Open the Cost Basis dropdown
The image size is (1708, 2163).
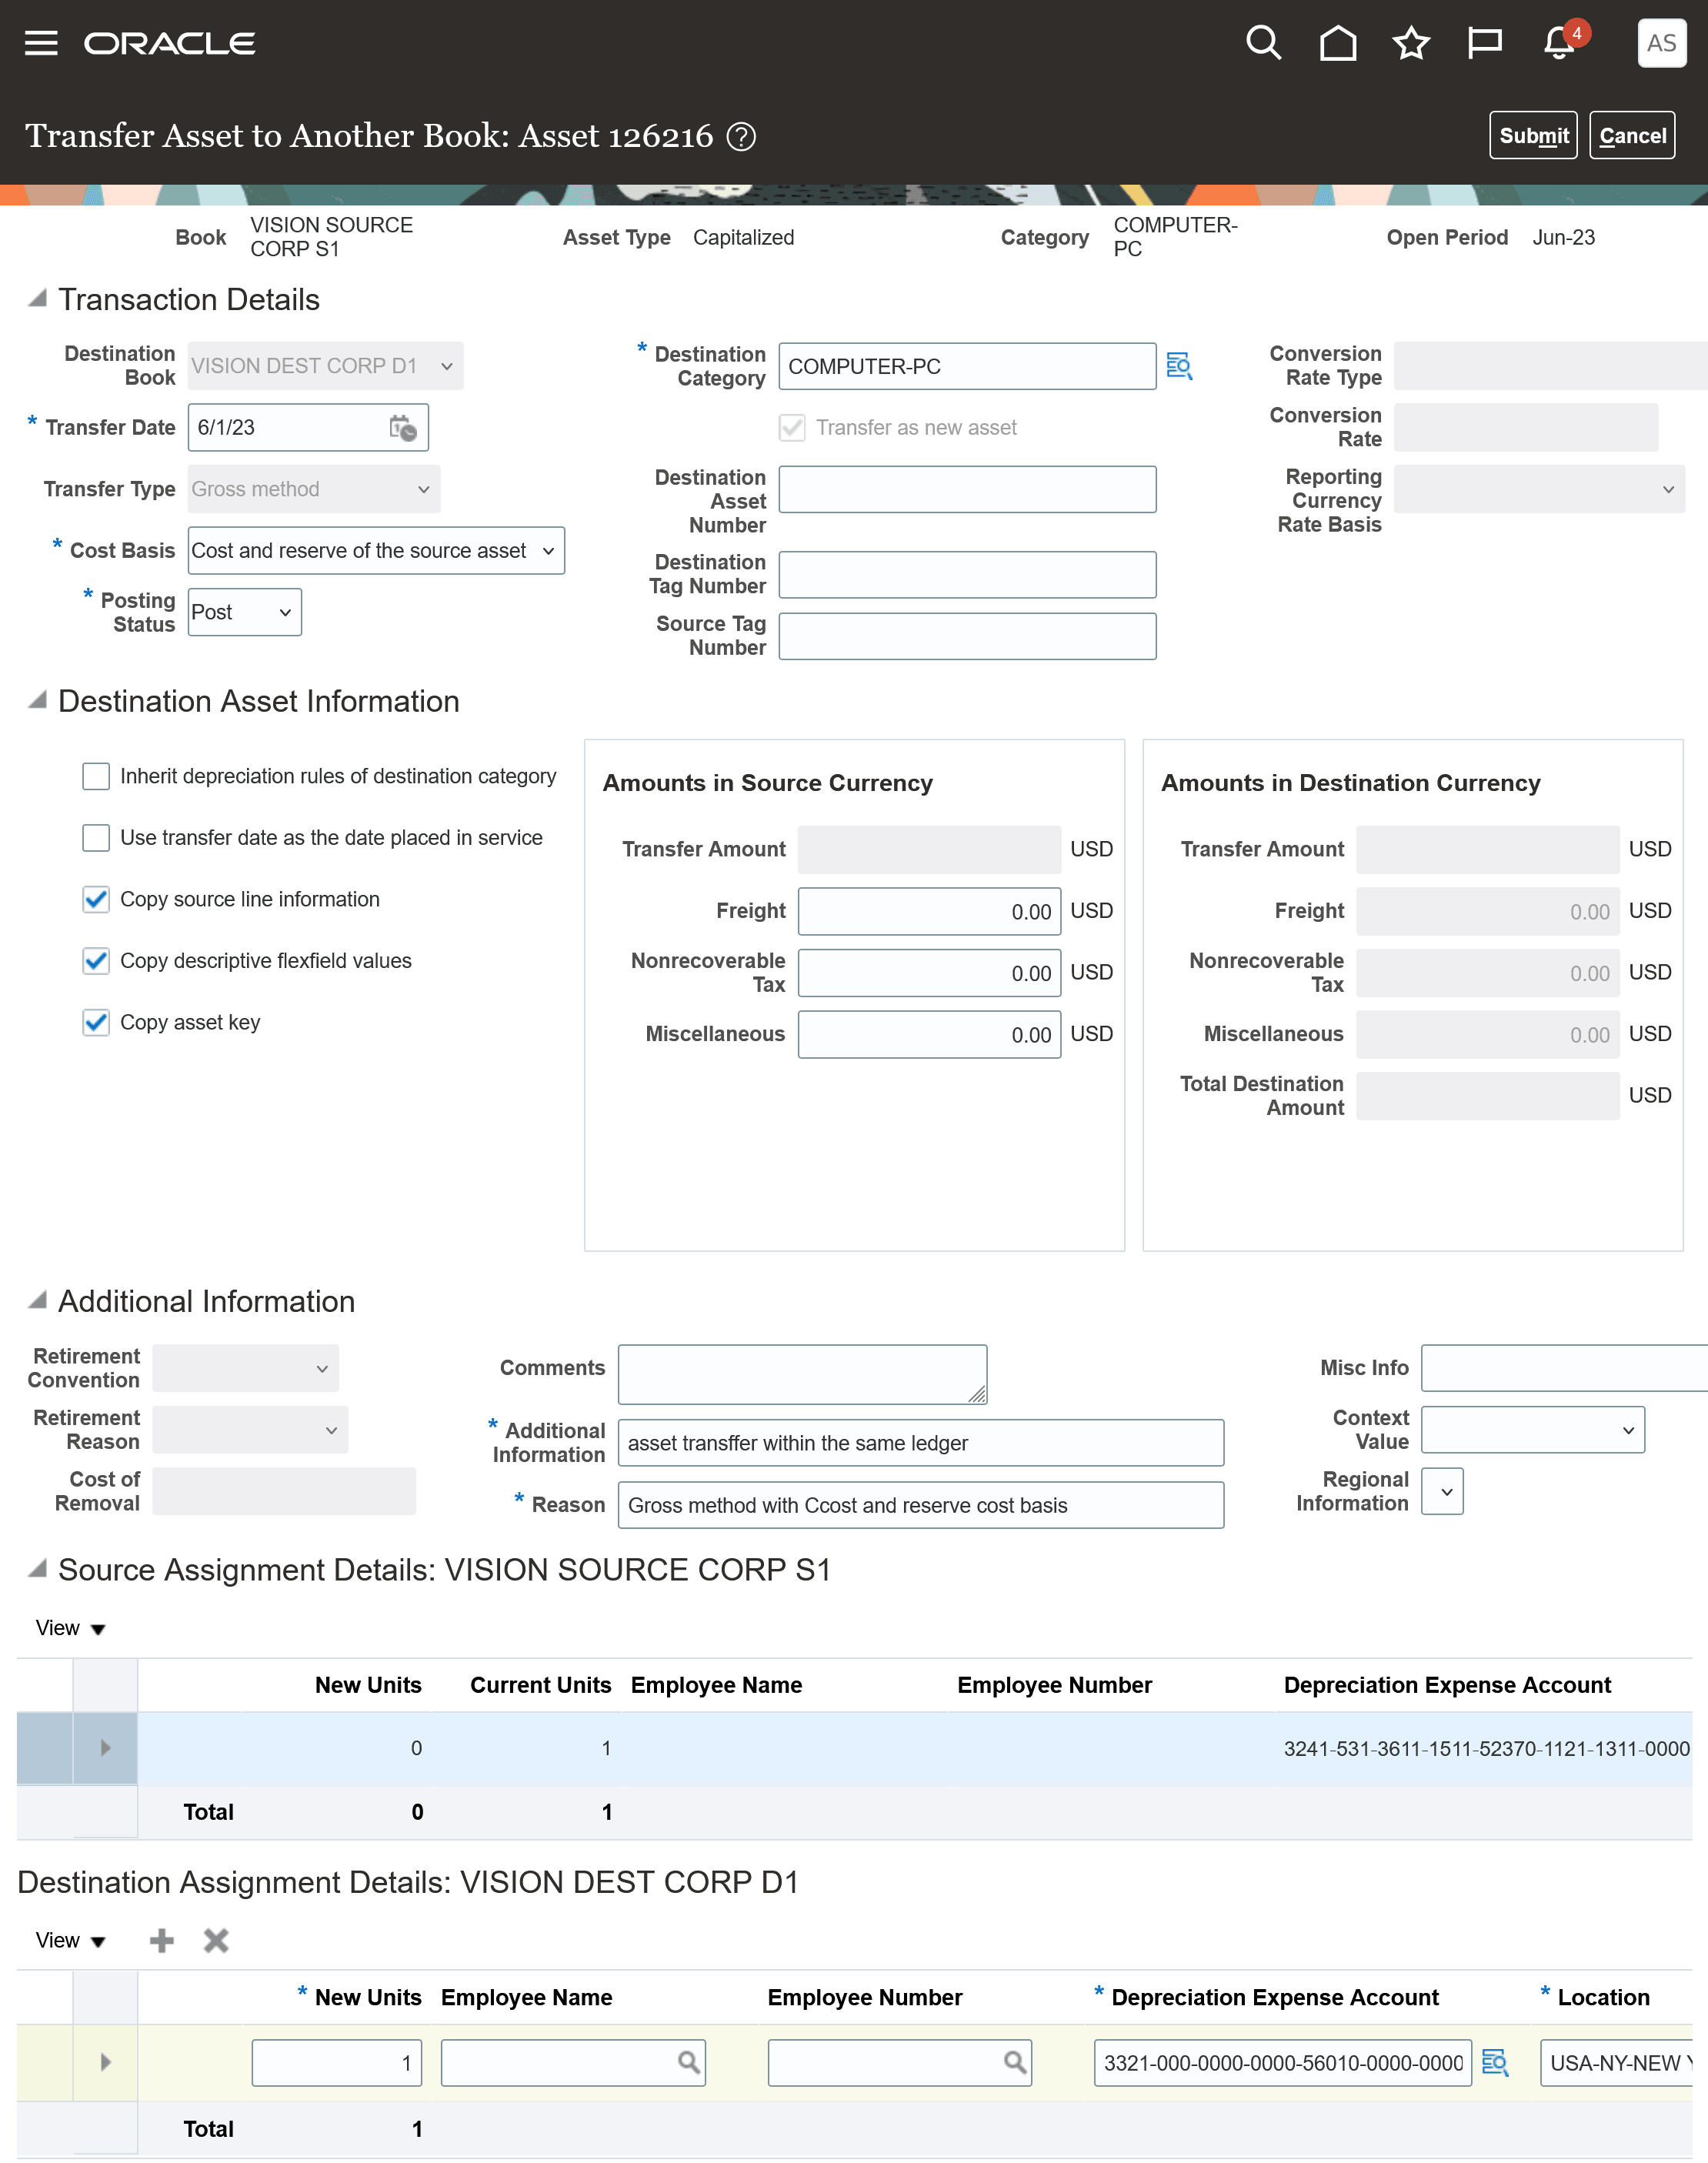(x=548, y=550)
